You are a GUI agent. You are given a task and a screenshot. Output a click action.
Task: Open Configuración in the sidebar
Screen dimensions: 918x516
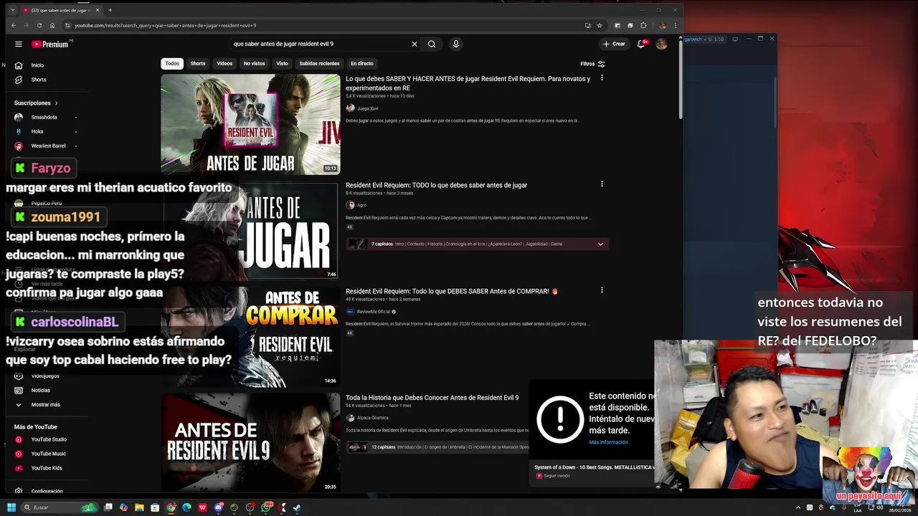(x=47, y=492)
